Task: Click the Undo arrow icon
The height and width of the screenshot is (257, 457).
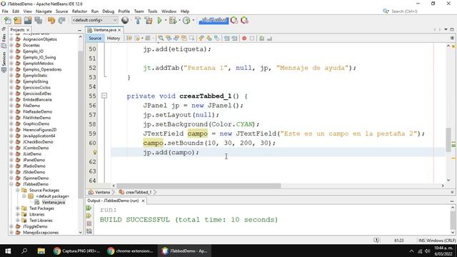Action: click(51, 21)
